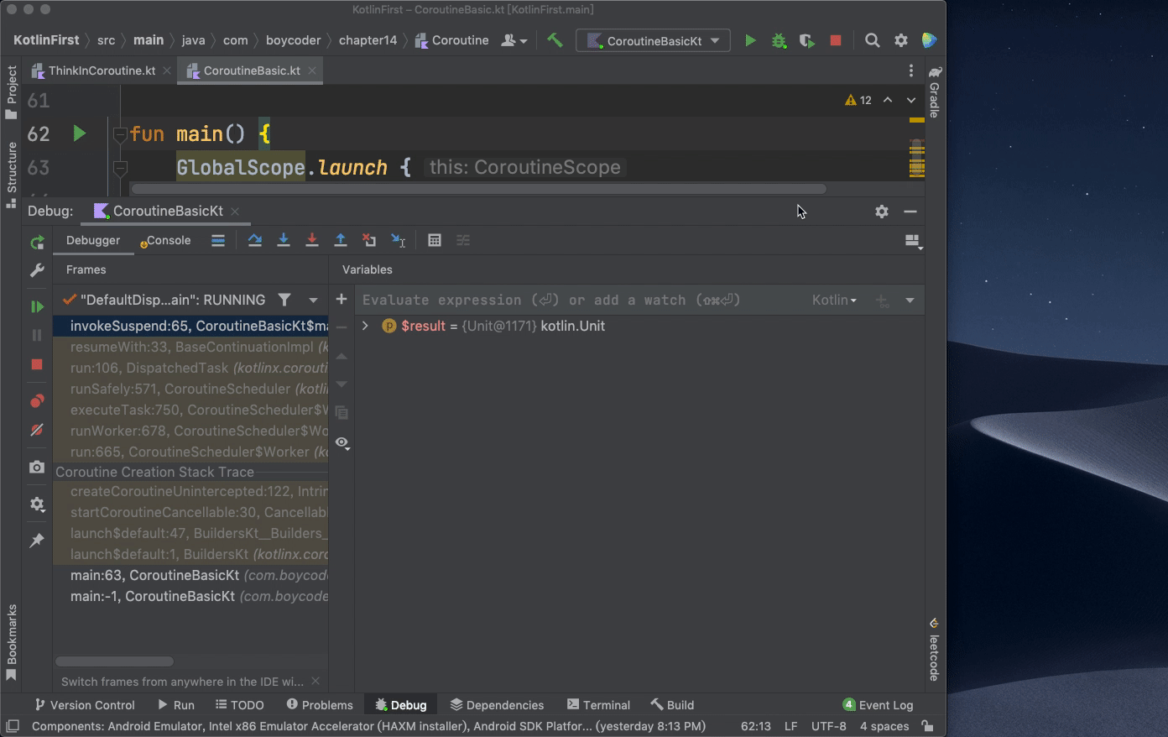Open the Problems tool window
The width and height of the screenshot is (1168, 737).
coord(320,705)
